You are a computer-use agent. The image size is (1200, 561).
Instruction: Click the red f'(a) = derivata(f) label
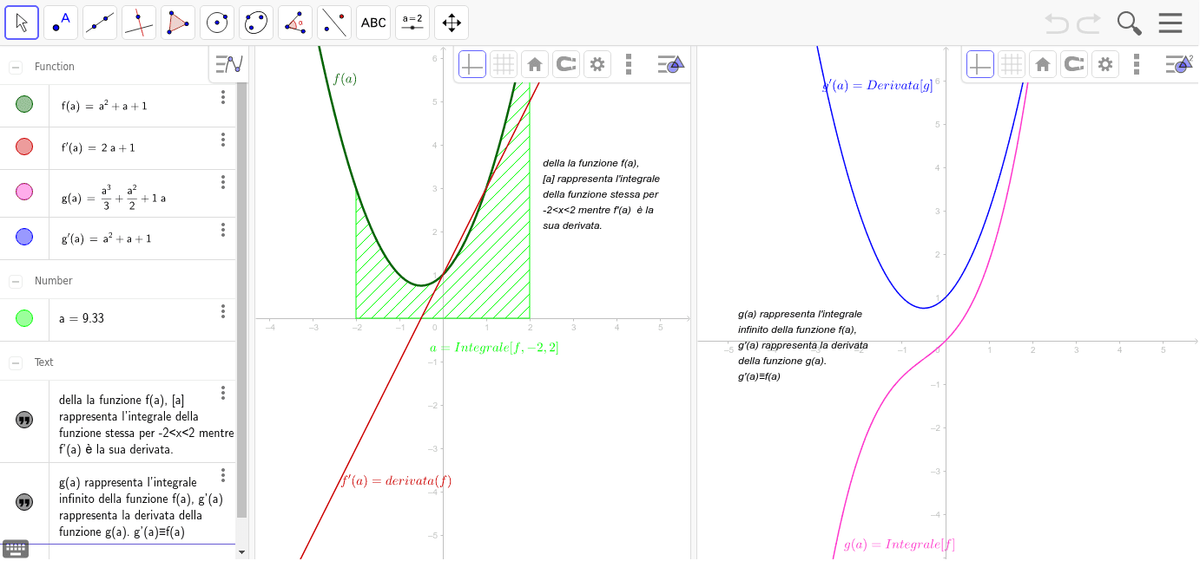coord(396,481)
